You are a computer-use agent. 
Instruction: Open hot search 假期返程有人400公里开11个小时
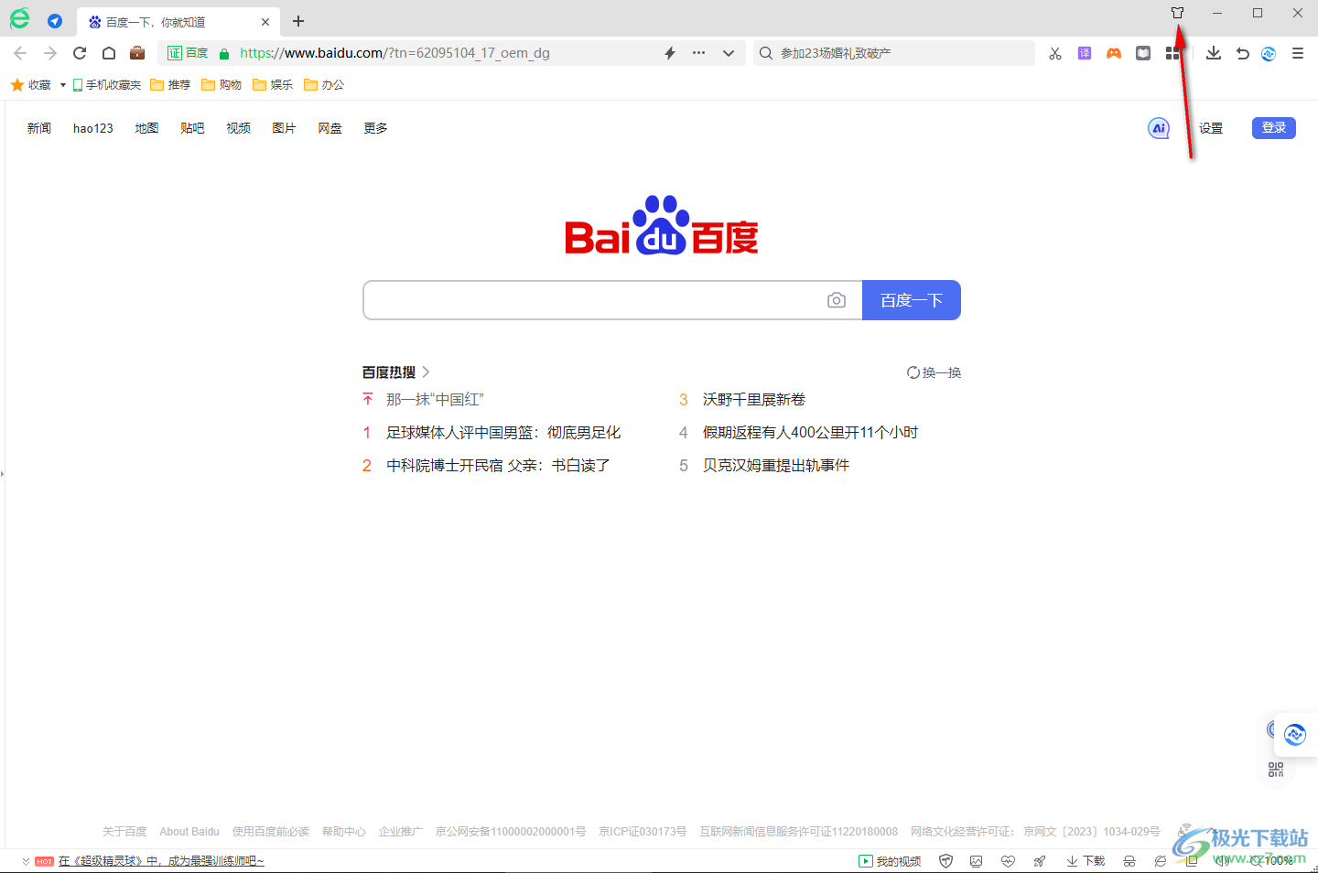coord(810,433)
